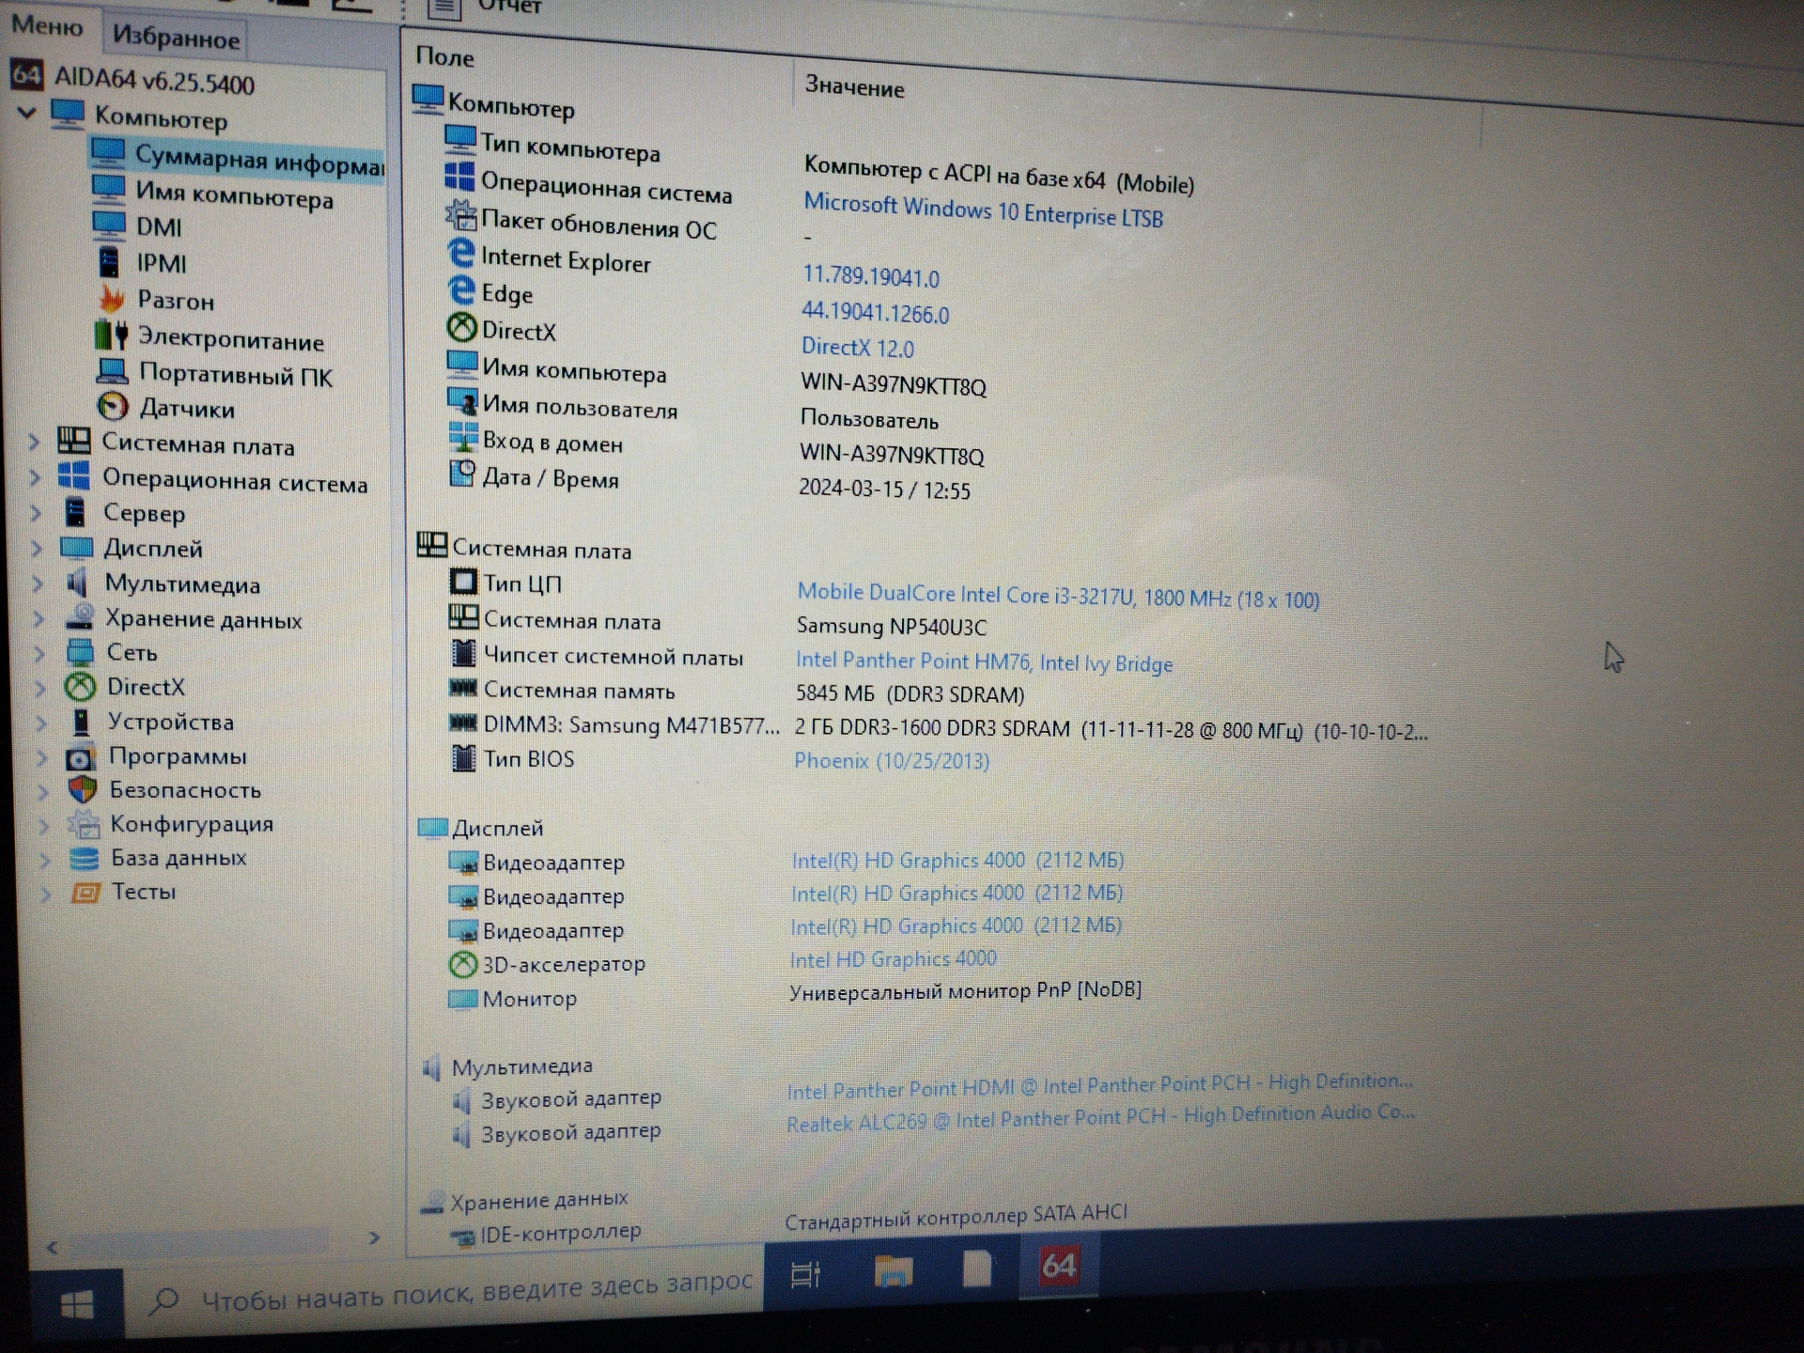Select the Samsung NP540U3C value
Screen dimensions: 1804x1353
coord(891,626)
